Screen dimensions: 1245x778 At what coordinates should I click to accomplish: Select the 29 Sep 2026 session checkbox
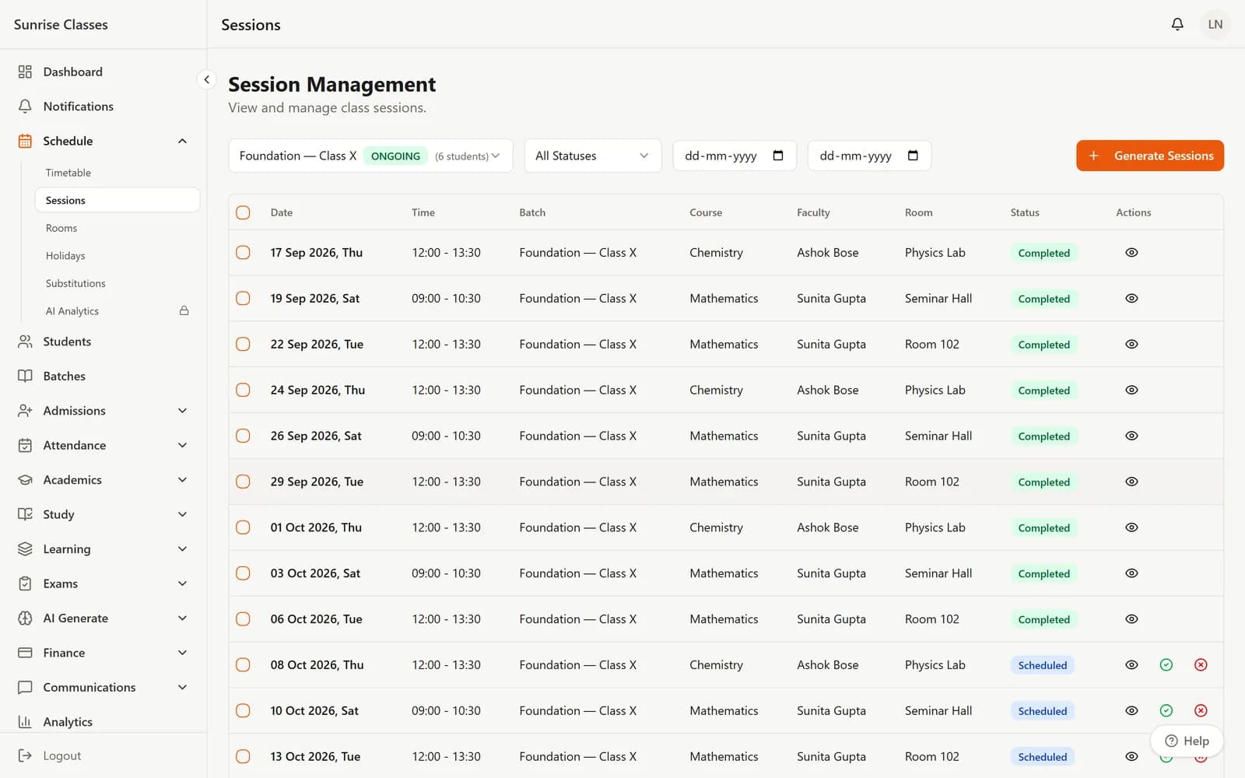coord(243,482)
